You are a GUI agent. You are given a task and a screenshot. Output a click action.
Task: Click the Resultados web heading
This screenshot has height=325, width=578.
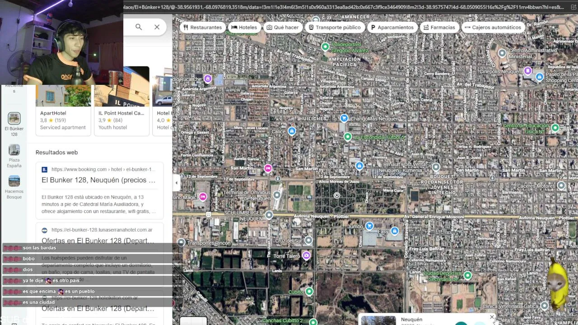[x=57, y=153]
